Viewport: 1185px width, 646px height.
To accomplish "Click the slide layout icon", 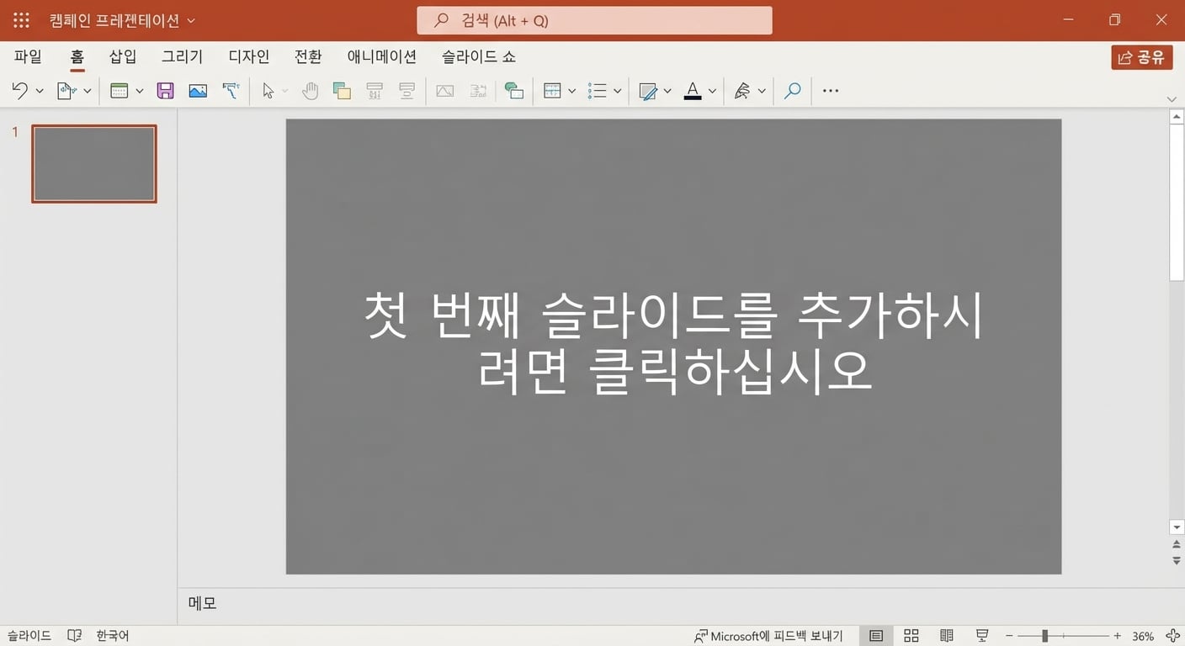I will click(120, 91).
